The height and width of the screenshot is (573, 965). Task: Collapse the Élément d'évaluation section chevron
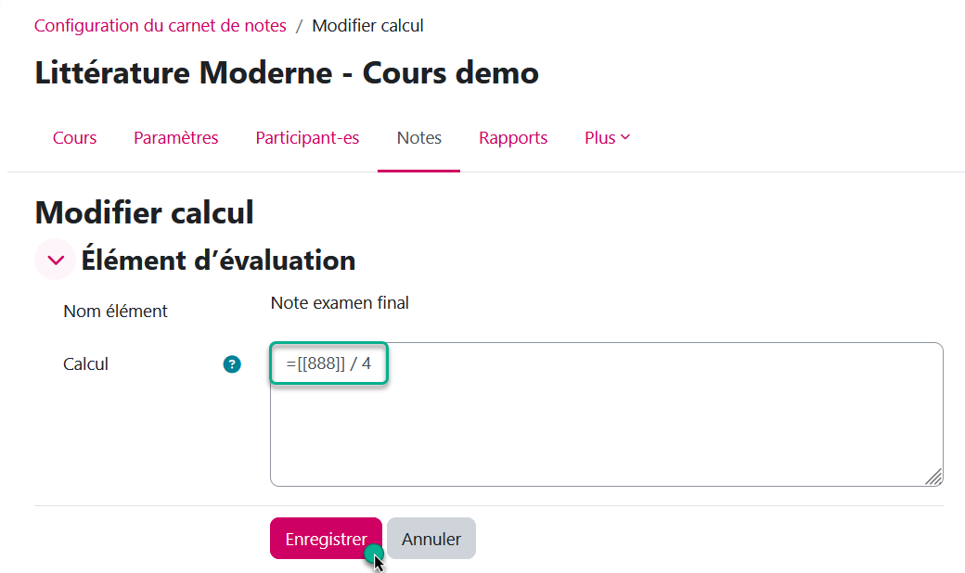(55, 261)
